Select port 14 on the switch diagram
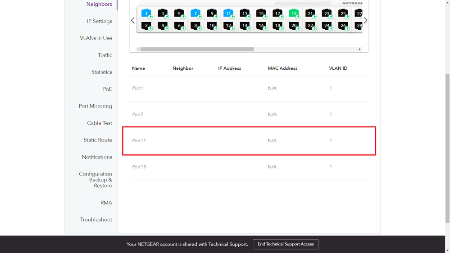Image resolution: width=450 pixels, height=253 pixels. pos(245,26)
